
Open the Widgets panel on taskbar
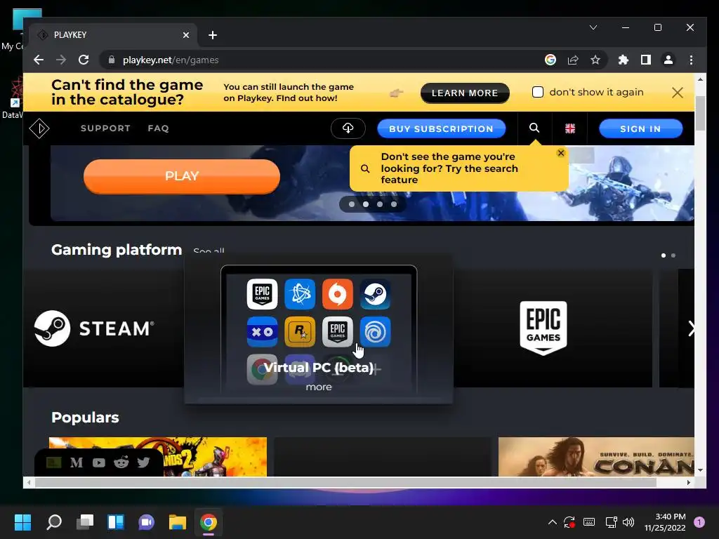(116, 522)
